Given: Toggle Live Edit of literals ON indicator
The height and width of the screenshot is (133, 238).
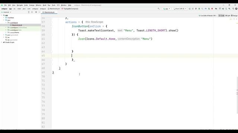Looking at the screenshot, I should pyautogui.click(x=208, y=16).
